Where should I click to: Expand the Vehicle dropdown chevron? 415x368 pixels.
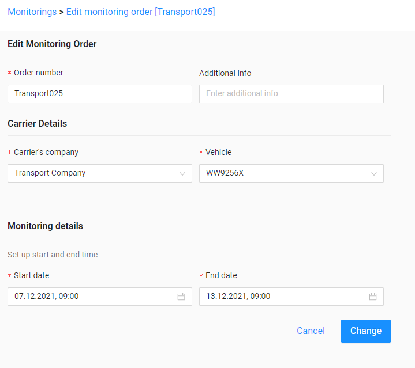(373, 173)
